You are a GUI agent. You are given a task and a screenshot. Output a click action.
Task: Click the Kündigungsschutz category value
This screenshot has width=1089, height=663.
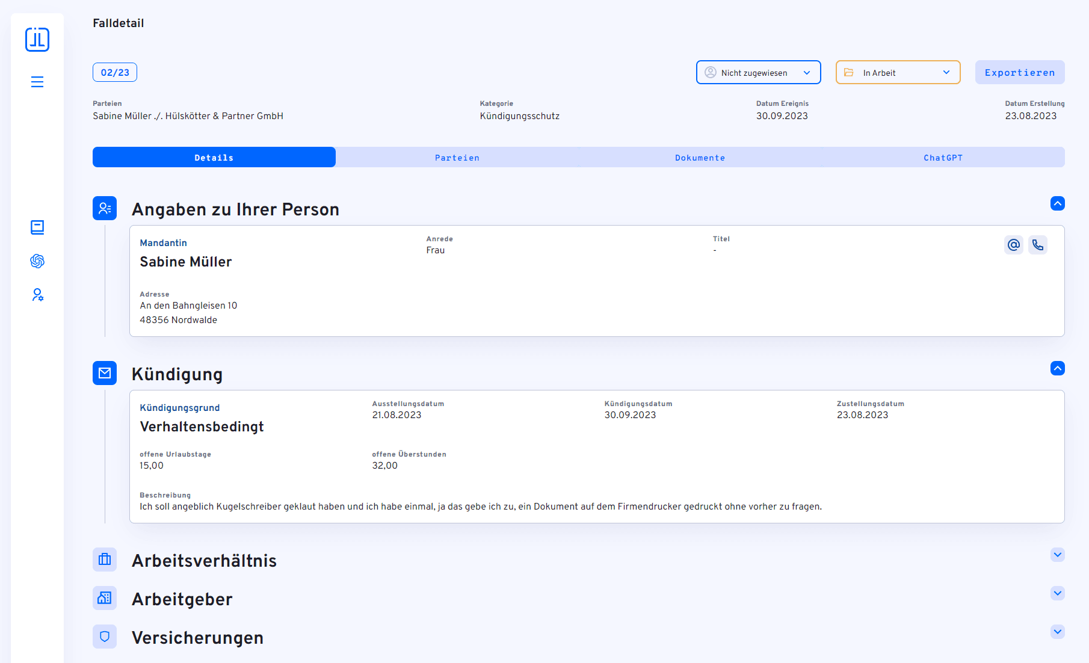(520, 116)
